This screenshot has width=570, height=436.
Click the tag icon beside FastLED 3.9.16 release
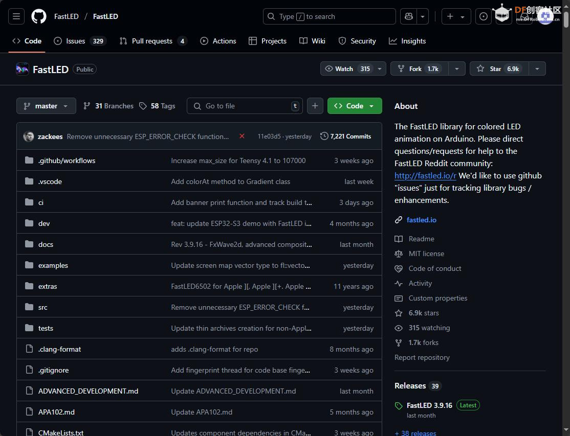click(399, 406)
